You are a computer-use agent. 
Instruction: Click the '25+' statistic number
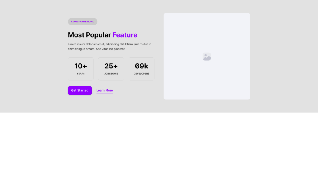(111, 66)
